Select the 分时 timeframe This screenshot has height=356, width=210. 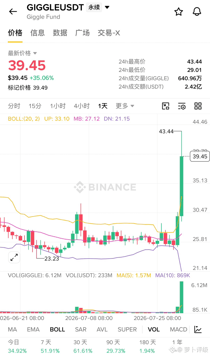click(14, 106)
